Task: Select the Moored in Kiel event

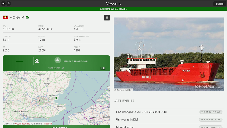Action: pos(169,126)
